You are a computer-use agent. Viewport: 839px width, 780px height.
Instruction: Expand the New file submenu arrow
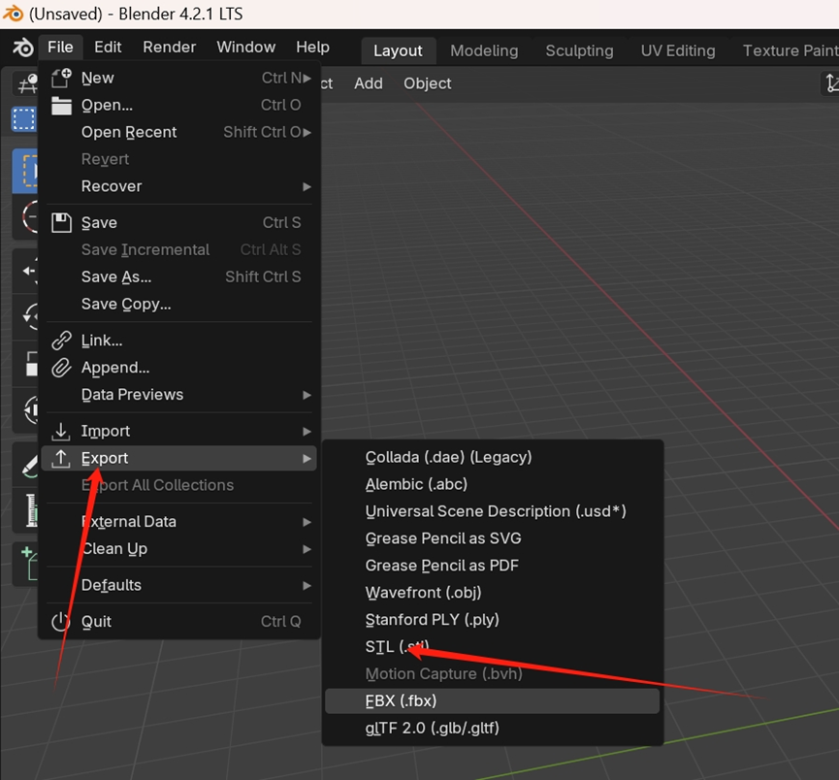tap(307, 79)
